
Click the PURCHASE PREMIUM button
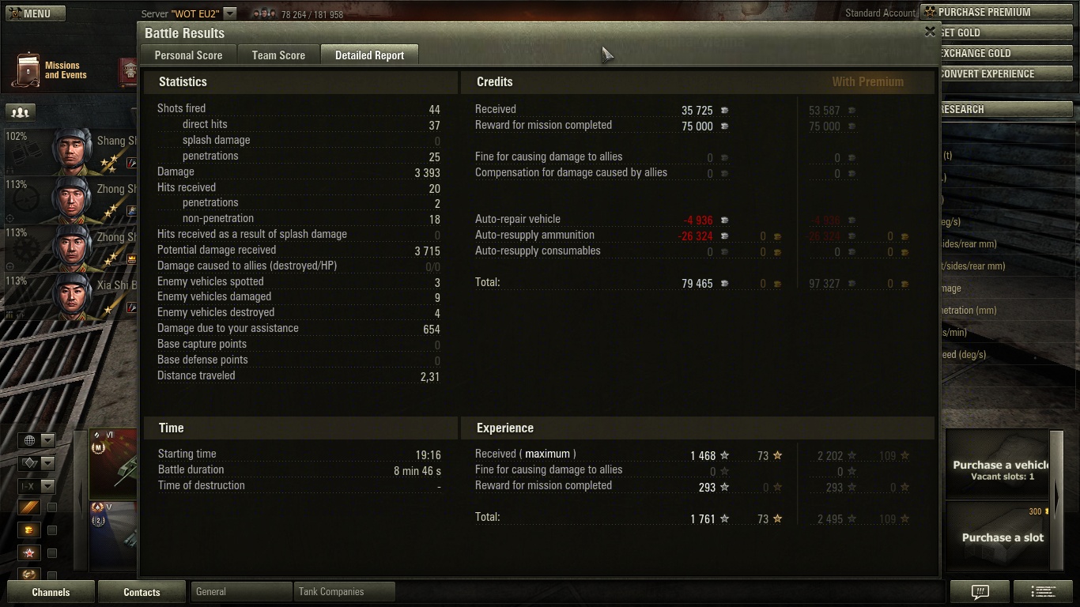tap(999, 12)
